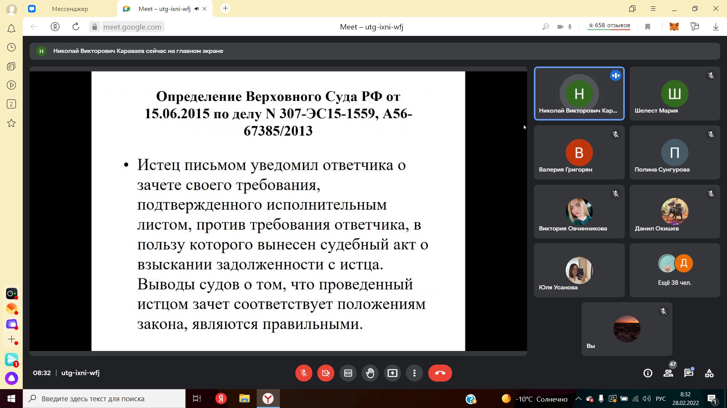The width and height of the screenshot is (727, 408).
Task: Select Валерия Григорян's participant tile
Action: tap(579, 153)
